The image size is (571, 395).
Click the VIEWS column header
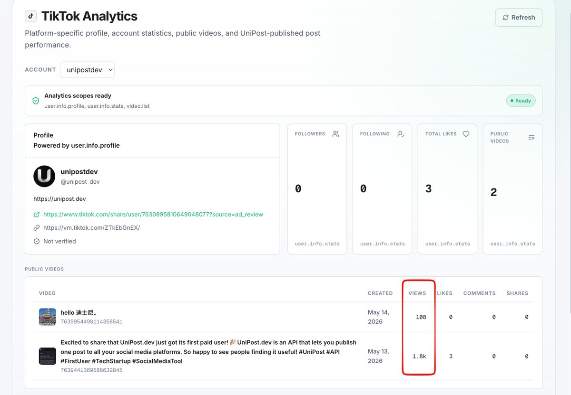pyautogui.click(x=417, y=293)
